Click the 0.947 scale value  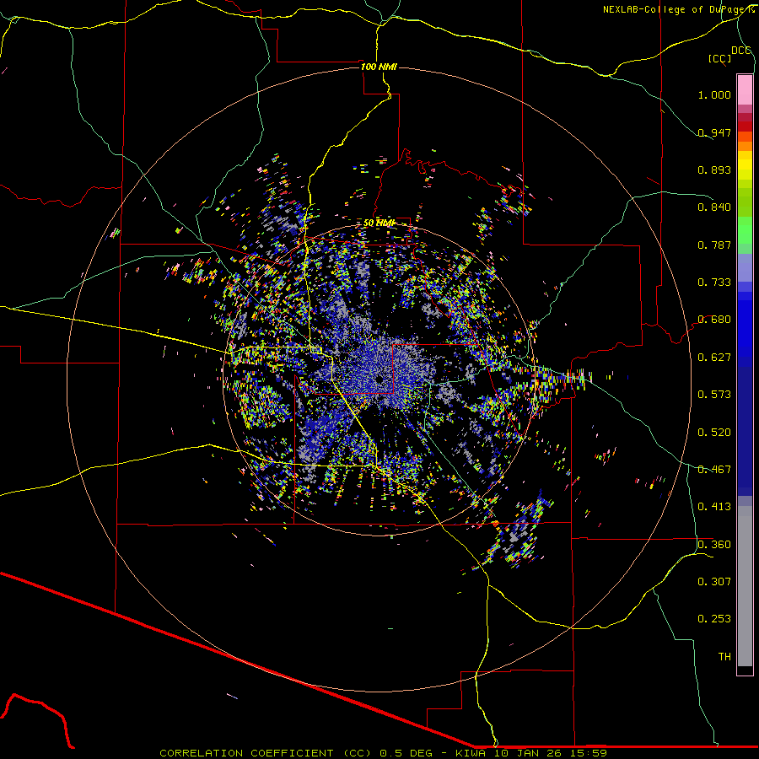(x=714, y=132)
